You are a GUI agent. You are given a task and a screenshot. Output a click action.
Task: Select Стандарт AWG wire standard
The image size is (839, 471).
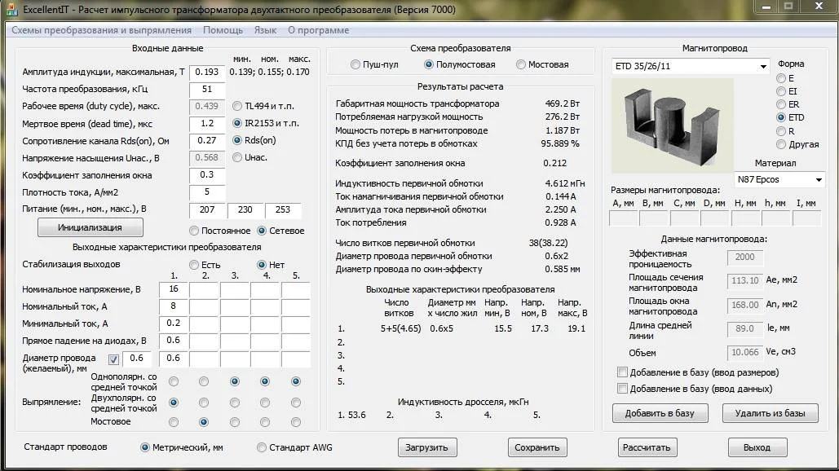pyautogui.click(x=262, y=447)
